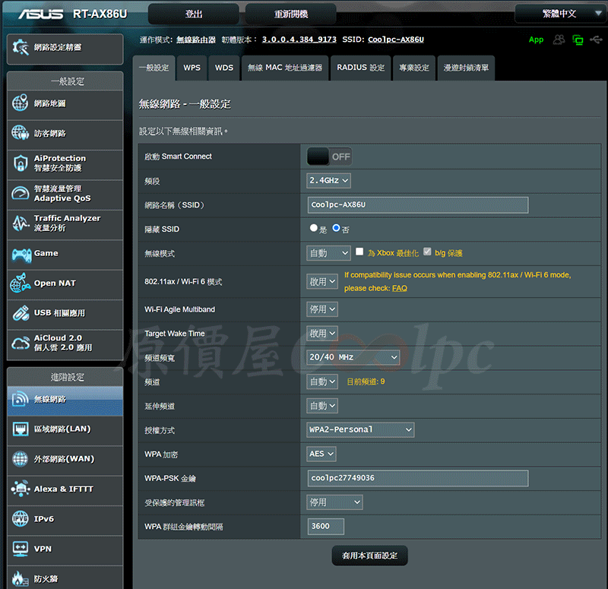Switch to the Wireless MAC filter tab
The width and height of the screenshot is (608, 589).
(285, 68)
